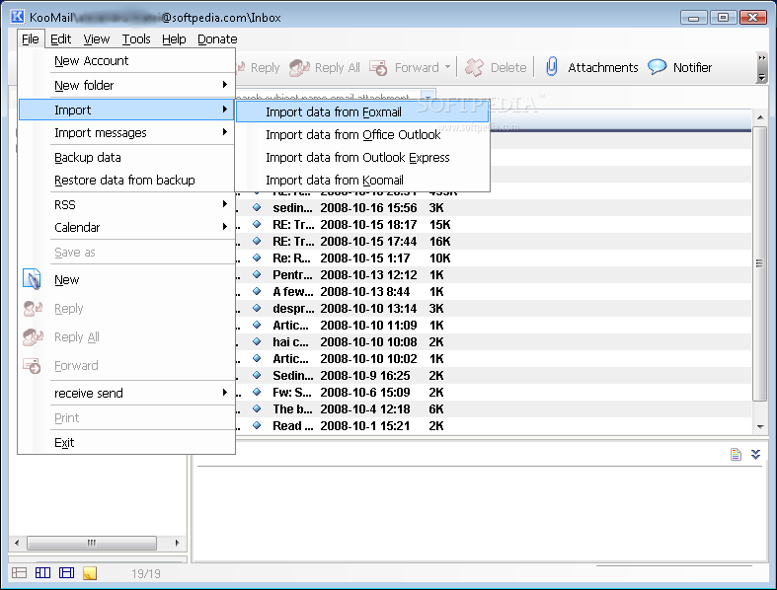Click the Attachments paperclip icon
Viewport: 777px width, 590px height.
pyautogui.click(x=552, y=67)
